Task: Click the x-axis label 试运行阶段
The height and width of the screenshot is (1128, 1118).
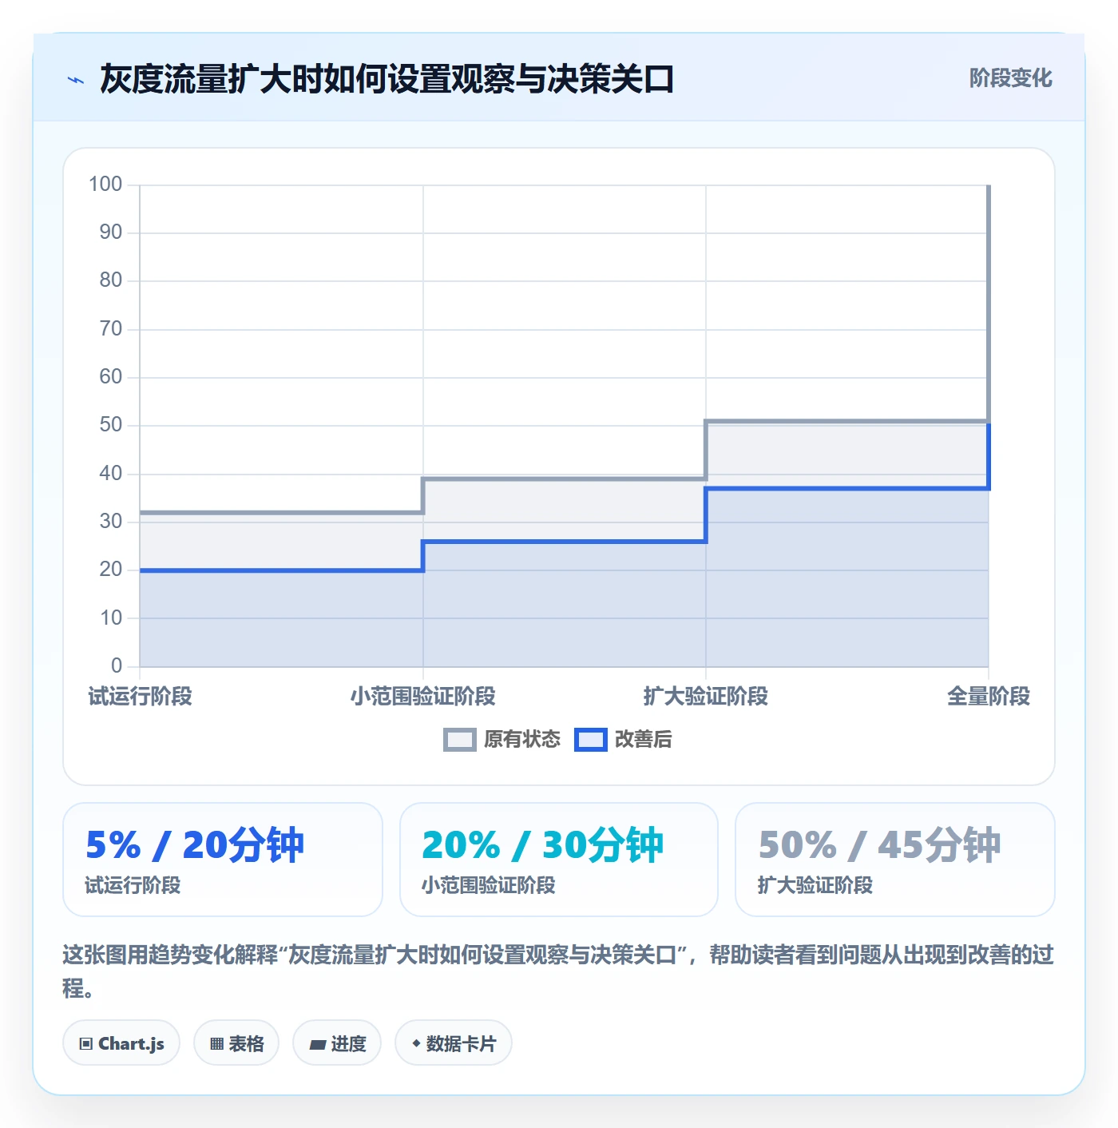Action: [x=140, y=697]
